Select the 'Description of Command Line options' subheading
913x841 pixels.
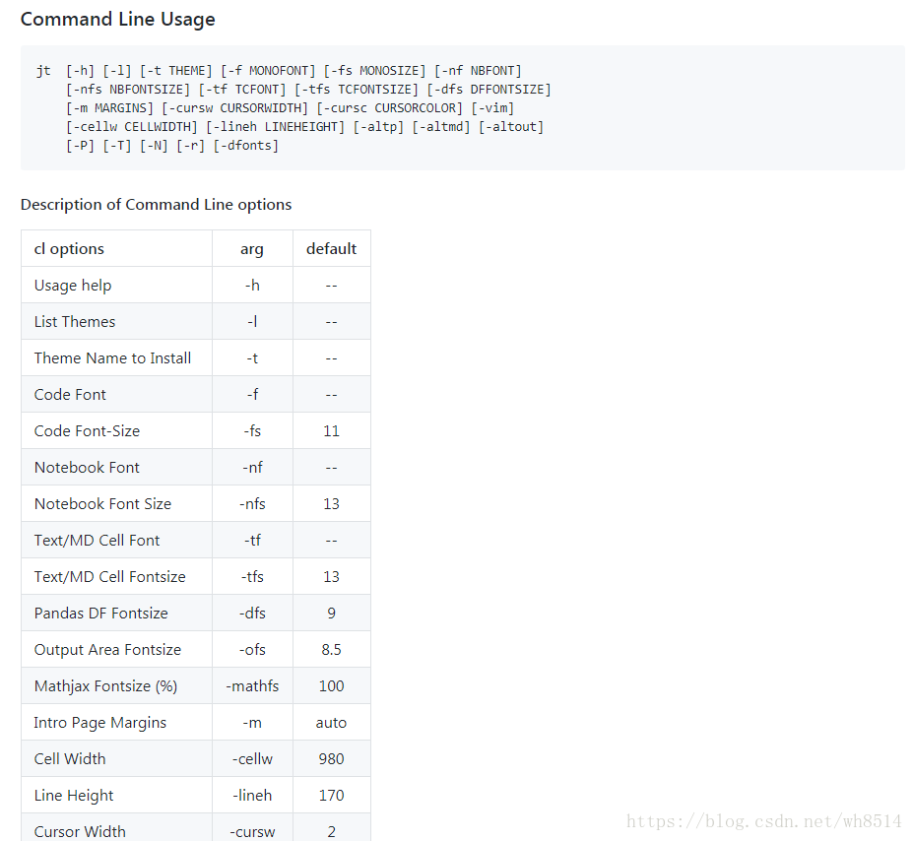pos(156,204)
